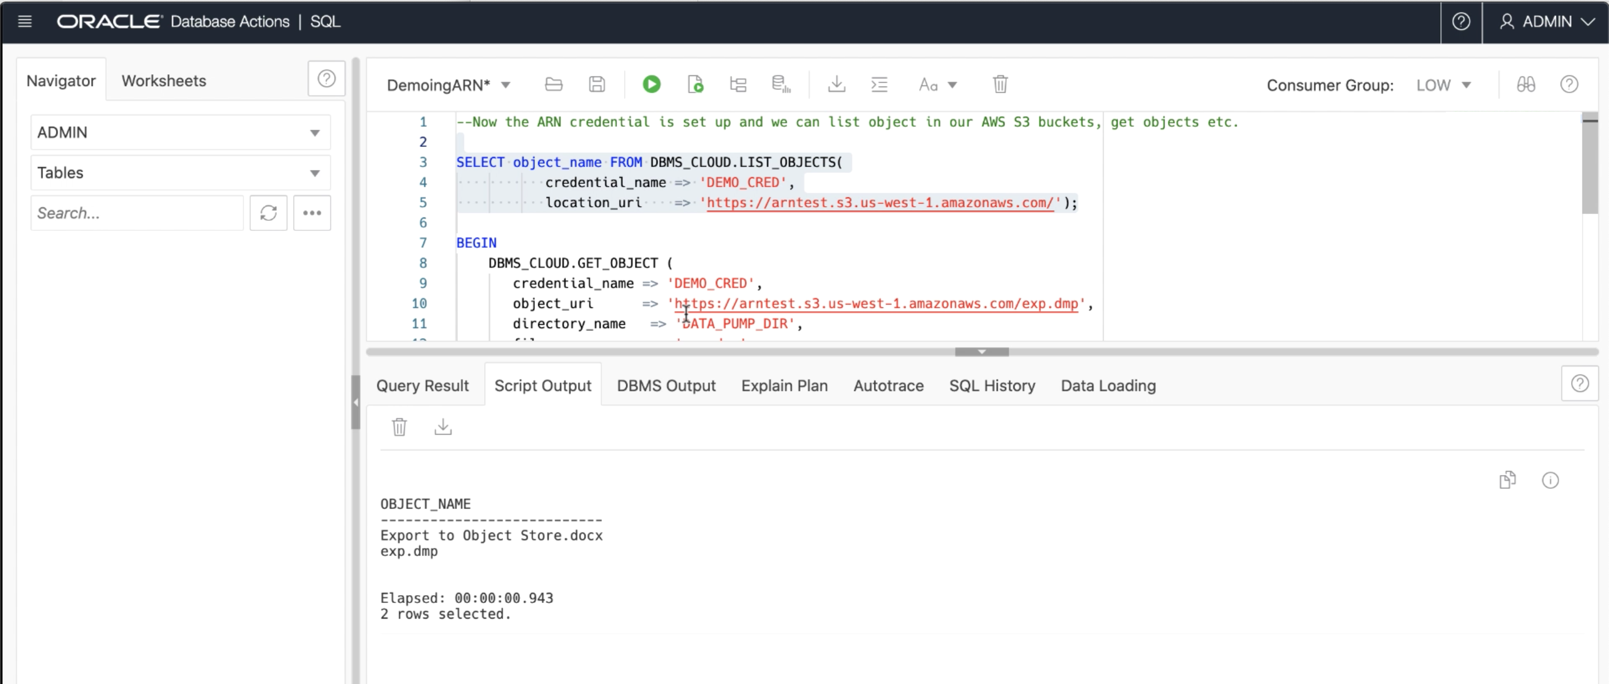This screenshot has width=1609, height=684.
Task: Click the Run Script icon
Action: [x=694, y=84]
